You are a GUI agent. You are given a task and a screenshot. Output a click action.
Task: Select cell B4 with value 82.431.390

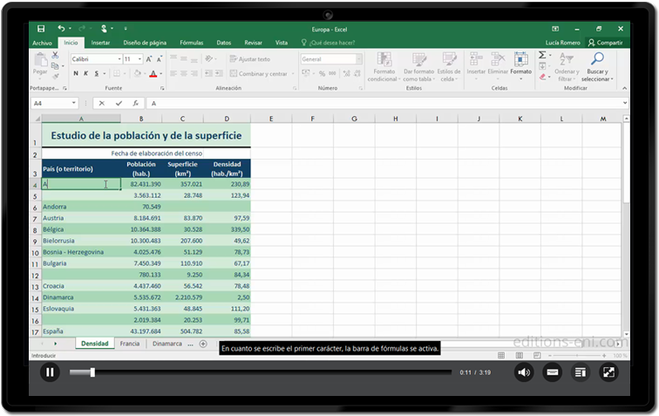coord(142,184)
